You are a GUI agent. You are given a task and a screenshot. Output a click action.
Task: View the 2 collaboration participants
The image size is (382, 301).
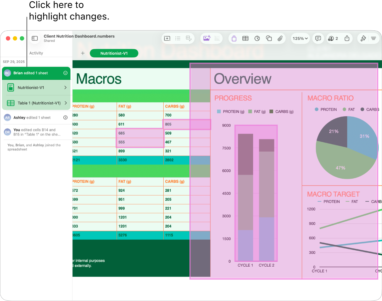pyautogui.click(x=332, y=38)
